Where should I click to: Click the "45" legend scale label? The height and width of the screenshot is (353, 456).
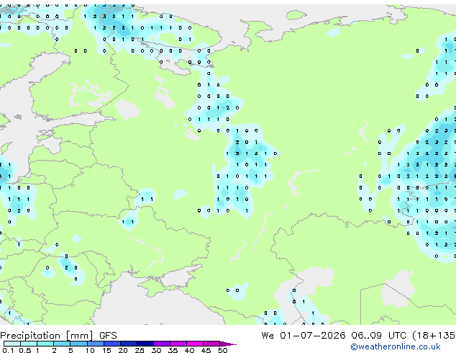coord(206,350)
